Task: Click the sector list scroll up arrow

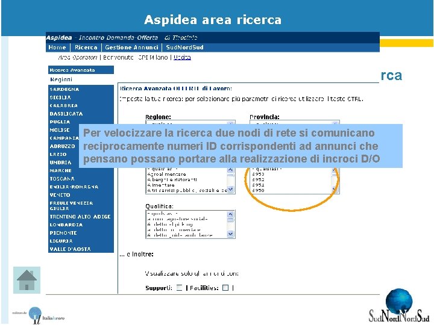Action: [x=230, y=170]
